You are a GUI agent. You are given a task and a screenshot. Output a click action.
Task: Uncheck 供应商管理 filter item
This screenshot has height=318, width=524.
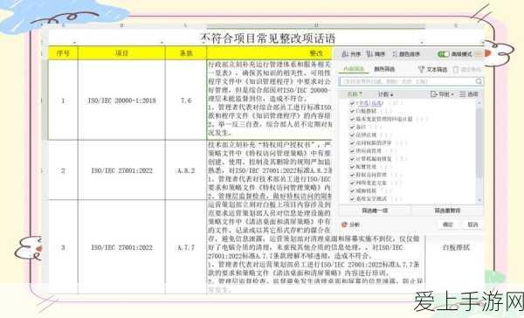(352, 151)
